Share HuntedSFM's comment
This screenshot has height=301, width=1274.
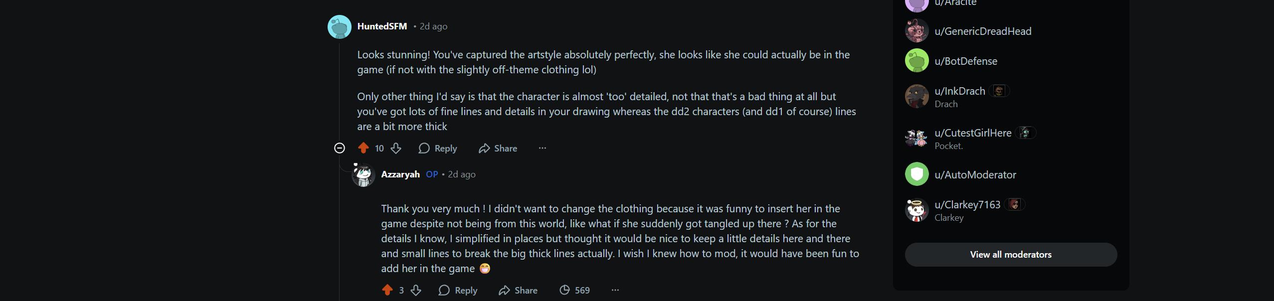click(x=498, y=148)
